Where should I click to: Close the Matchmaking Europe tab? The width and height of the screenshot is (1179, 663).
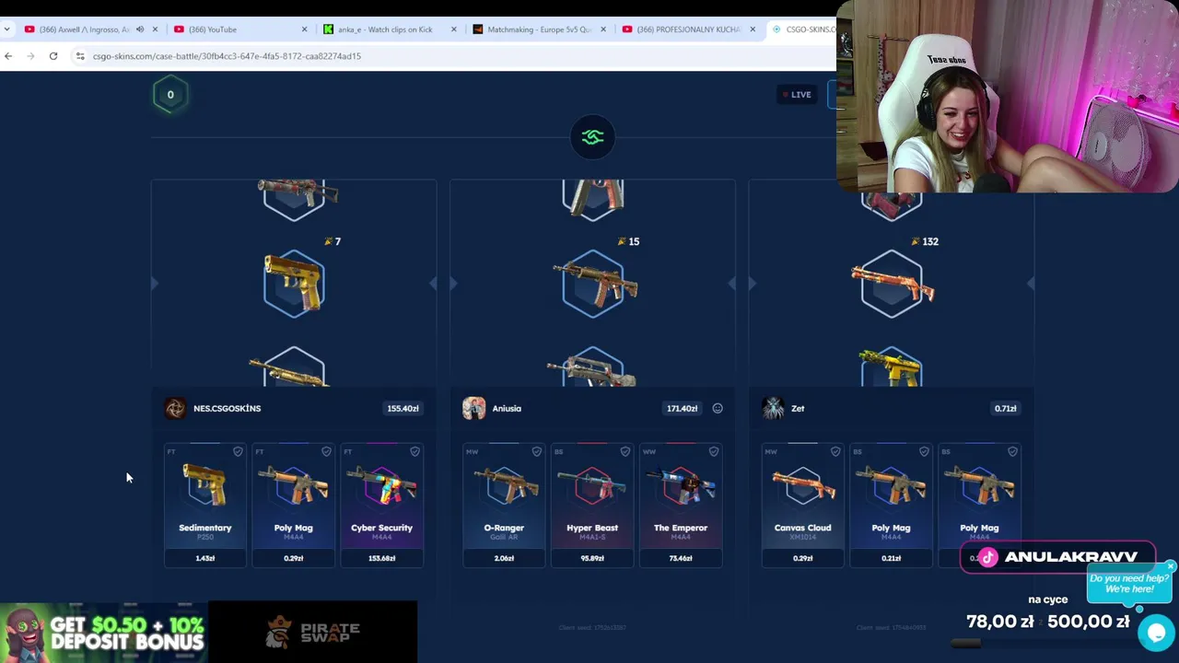[x=602, y=29]
